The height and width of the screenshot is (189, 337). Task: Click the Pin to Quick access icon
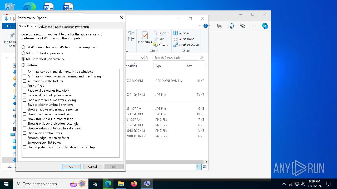12,35
